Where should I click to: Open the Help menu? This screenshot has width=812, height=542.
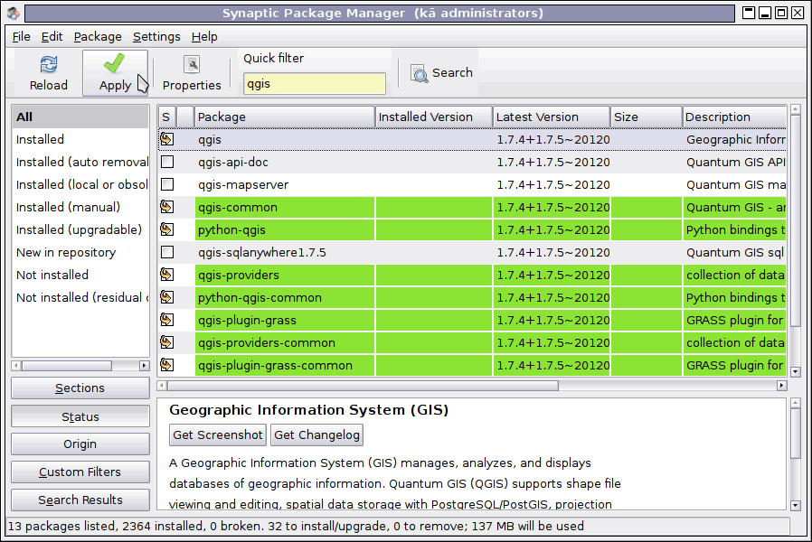[204, 37]
